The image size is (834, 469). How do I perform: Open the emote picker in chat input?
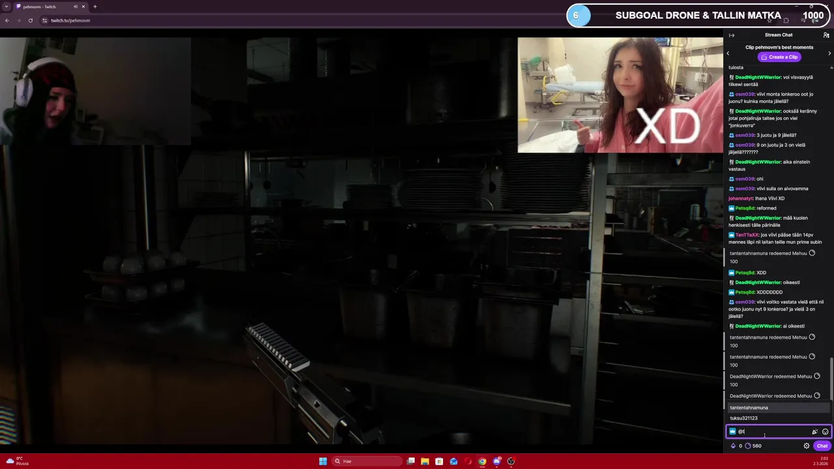click(x=825, y=431)
